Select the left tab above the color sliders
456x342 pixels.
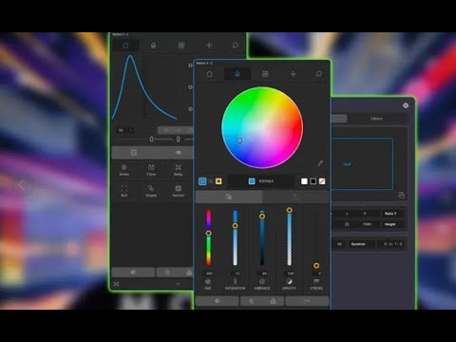[x=229, y=197]
